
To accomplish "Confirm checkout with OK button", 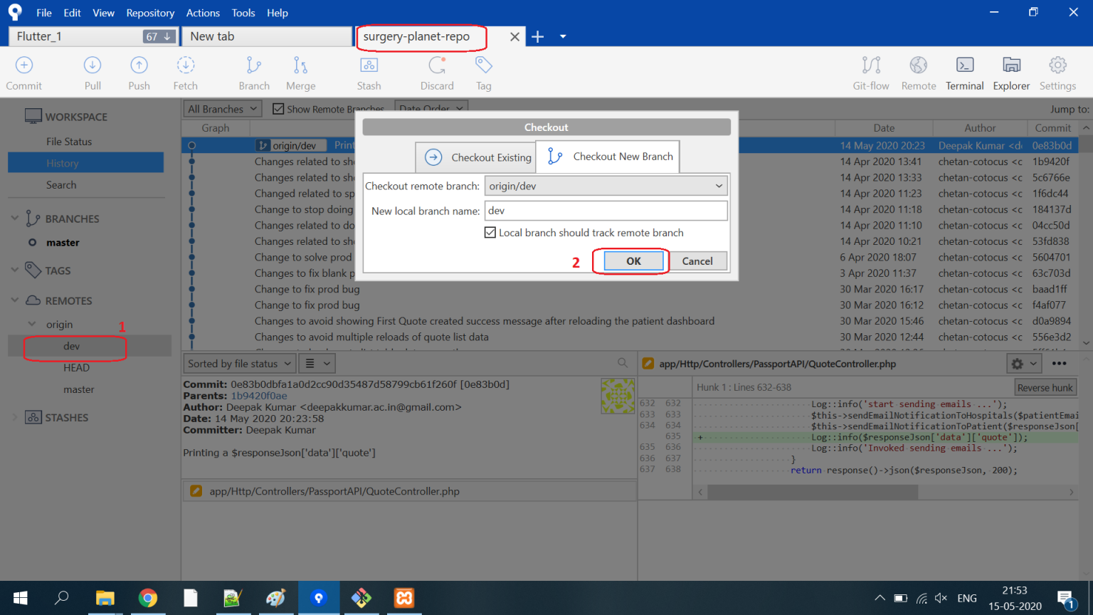I will coord(633,261).
